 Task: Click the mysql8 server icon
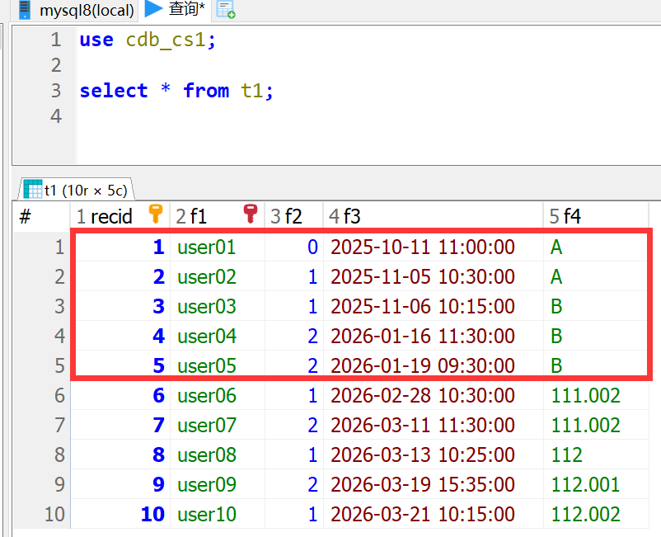click(x=25, y=10)
